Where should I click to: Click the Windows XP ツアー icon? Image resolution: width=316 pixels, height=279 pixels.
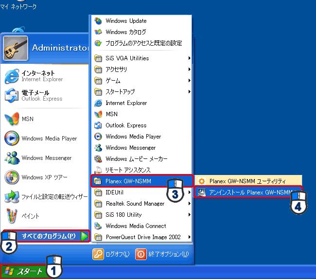[12, 177]
